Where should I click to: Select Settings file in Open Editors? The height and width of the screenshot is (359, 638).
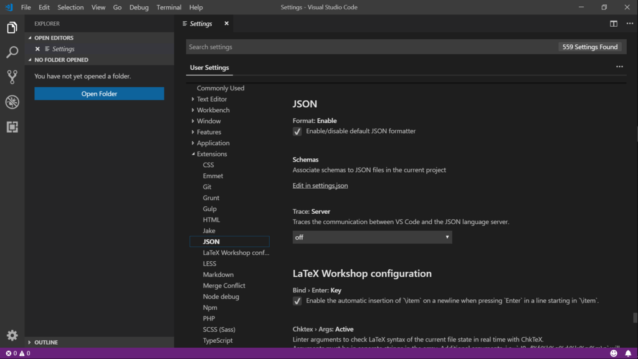(x=64, y=49)
